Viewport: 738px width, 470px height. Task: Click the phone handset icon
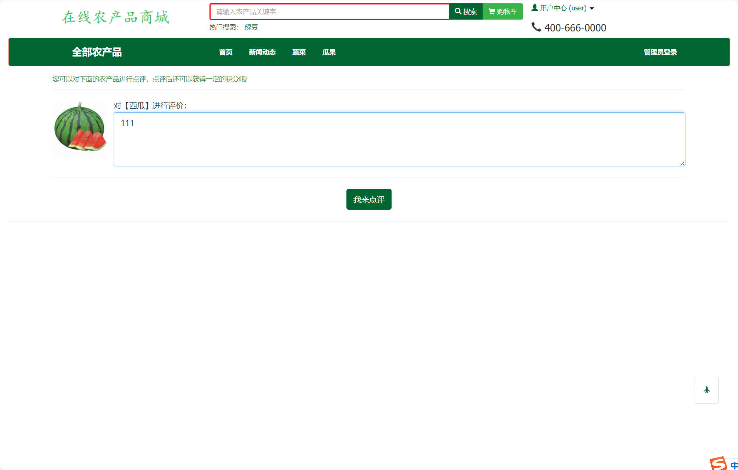click(x=536, y=27)
